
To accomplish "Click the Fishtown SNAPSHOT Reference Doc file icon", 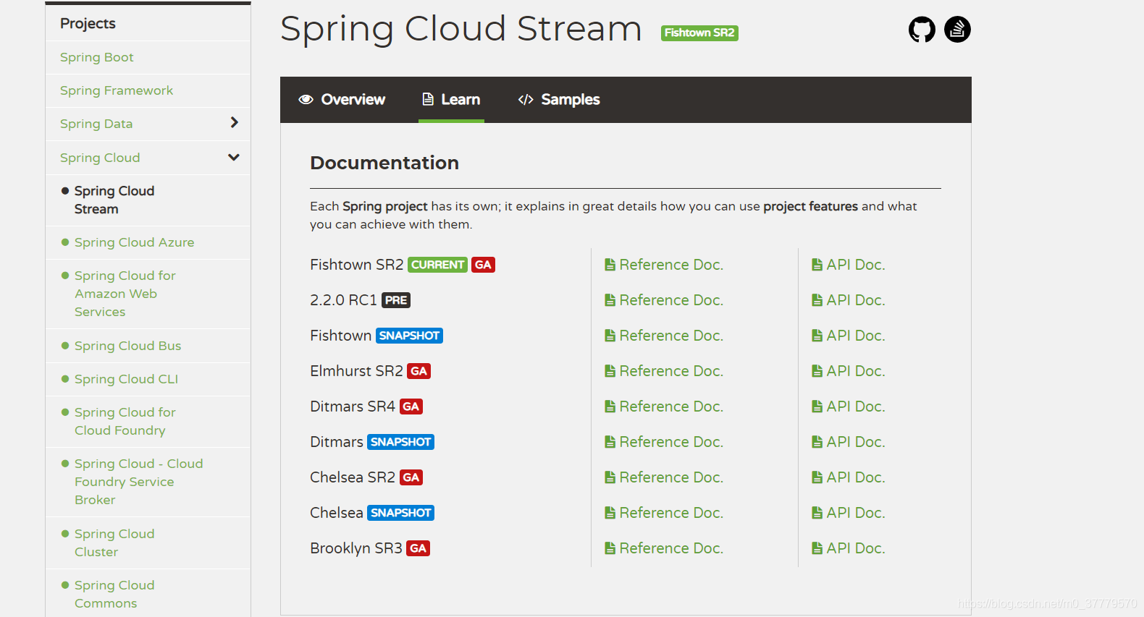I will [610, 336].
